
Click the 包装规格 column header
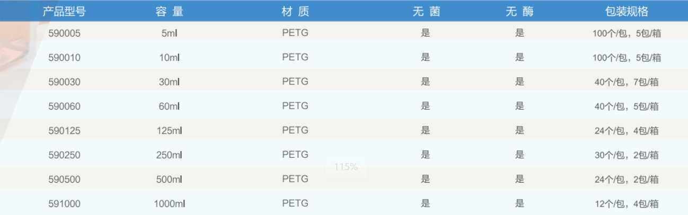(x=627, y=12)
